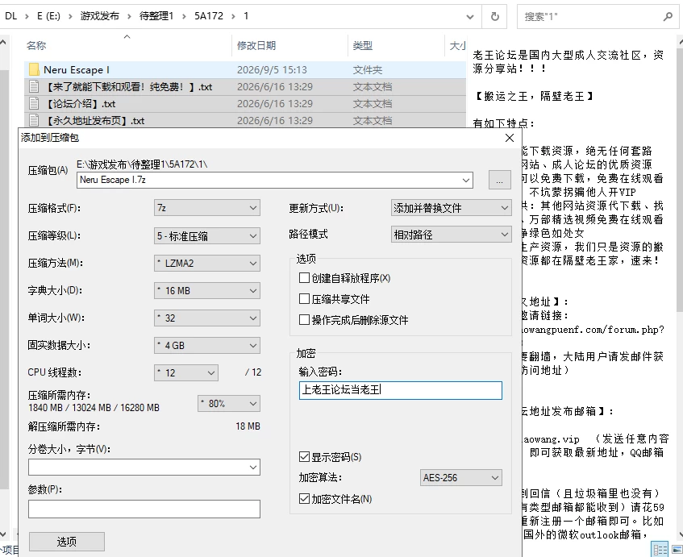Click 5A172 in the breadcrumb path
The width and height of the screenshot is (683, 557).
pos(209,16)
